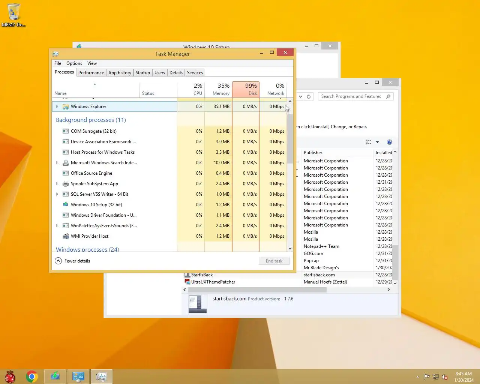Switch to the App history tab
Screen dimensions: 480x384
(120, 73)
